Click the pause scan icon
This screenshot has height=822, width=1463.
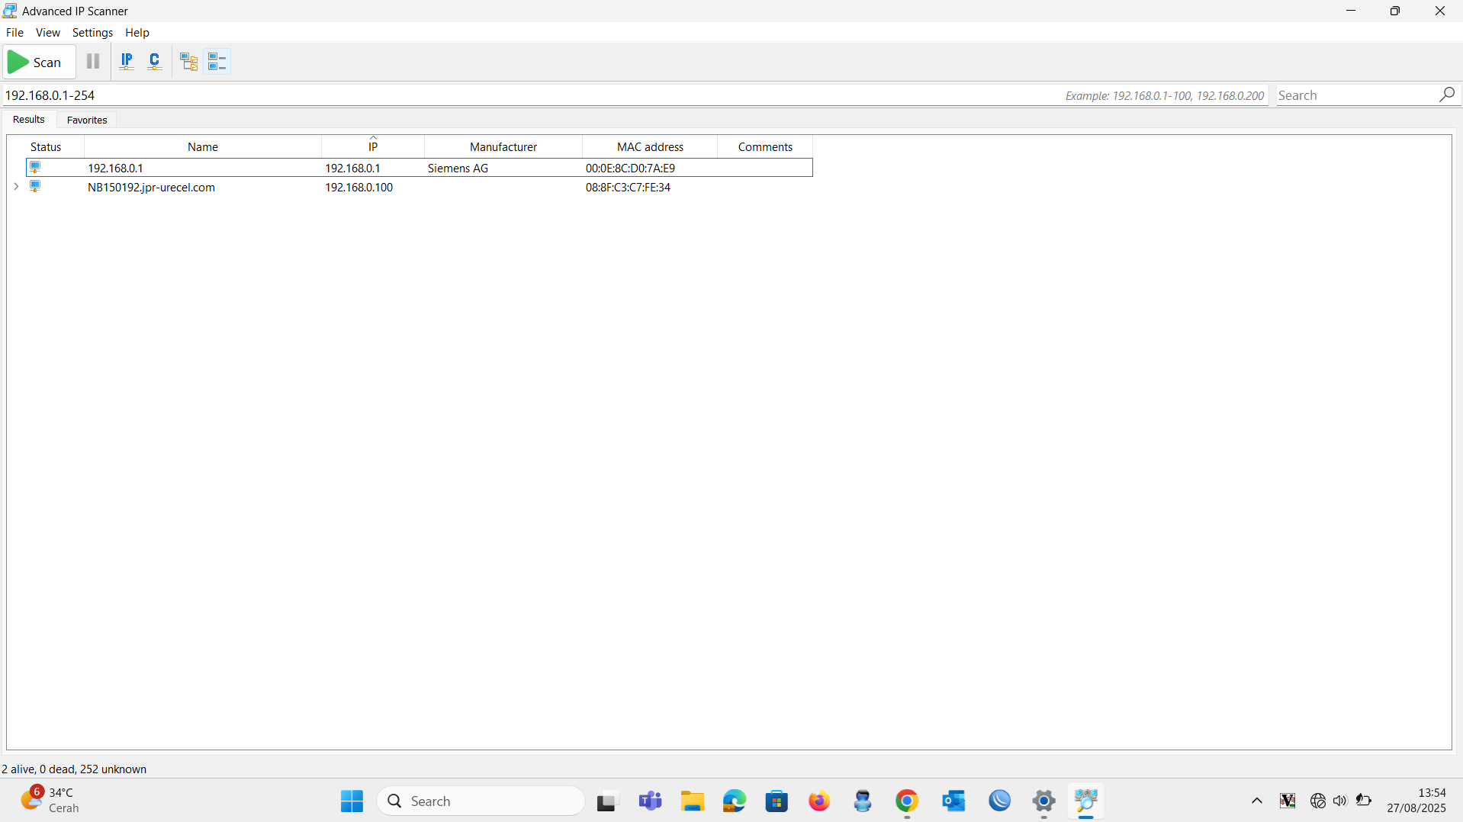(x=93, y=62)
